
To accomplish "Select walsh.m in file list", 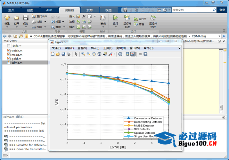I will (17, 51).
